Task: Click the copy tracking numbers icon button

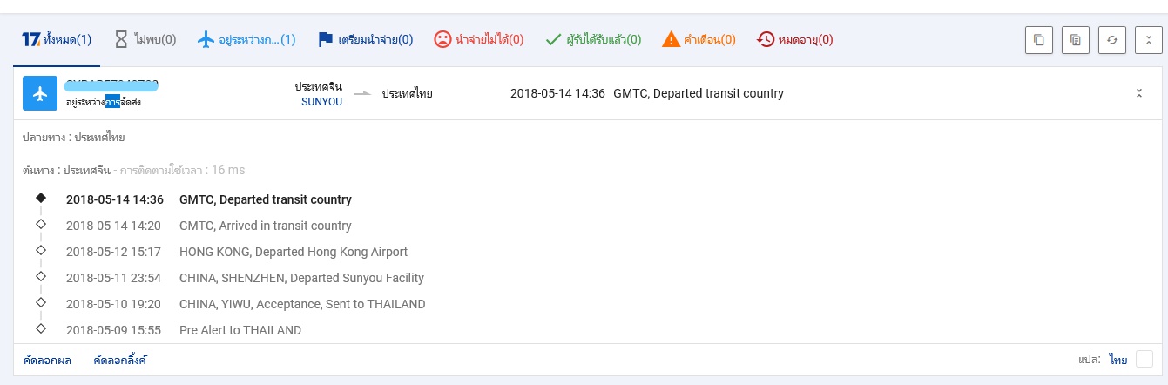Action: [1039, 40]
